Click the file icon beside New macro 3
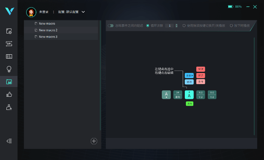 pos(36,36)
